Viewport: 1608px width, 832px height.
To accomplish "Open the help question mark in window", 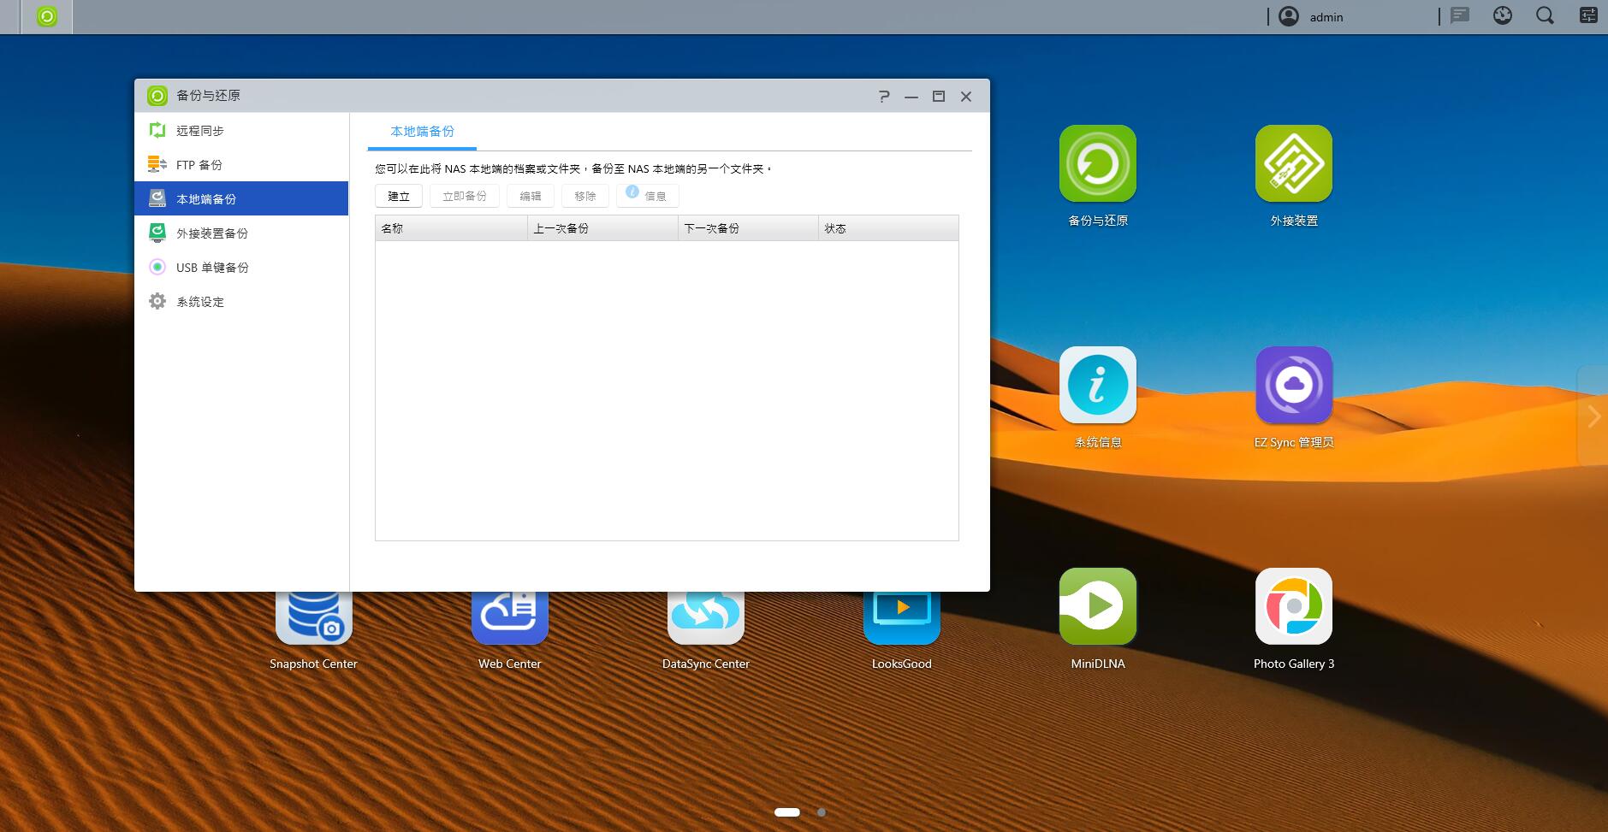I will point(884,97).
